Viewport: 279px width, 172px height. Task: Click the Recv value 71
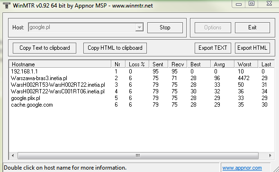click(x=174, y=78)
